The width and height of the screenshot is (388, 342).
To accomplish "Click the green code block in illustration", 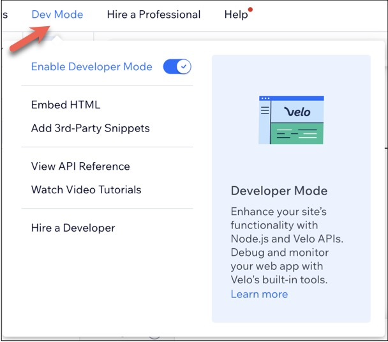I will (x=297, y=133).
